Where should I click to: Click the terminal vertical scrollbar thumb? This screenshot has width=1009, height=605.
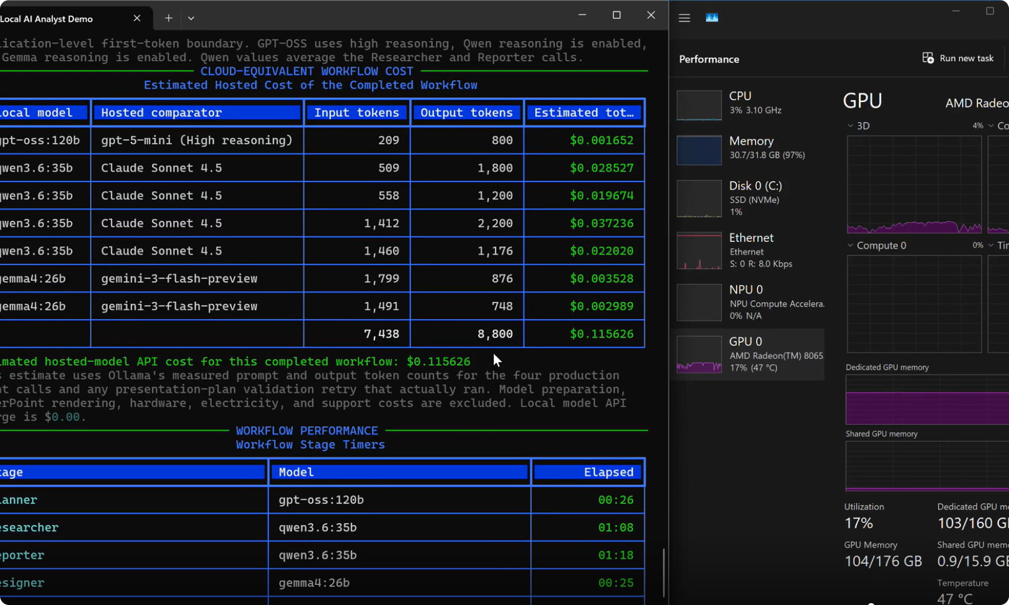click(x=664, y=573)
